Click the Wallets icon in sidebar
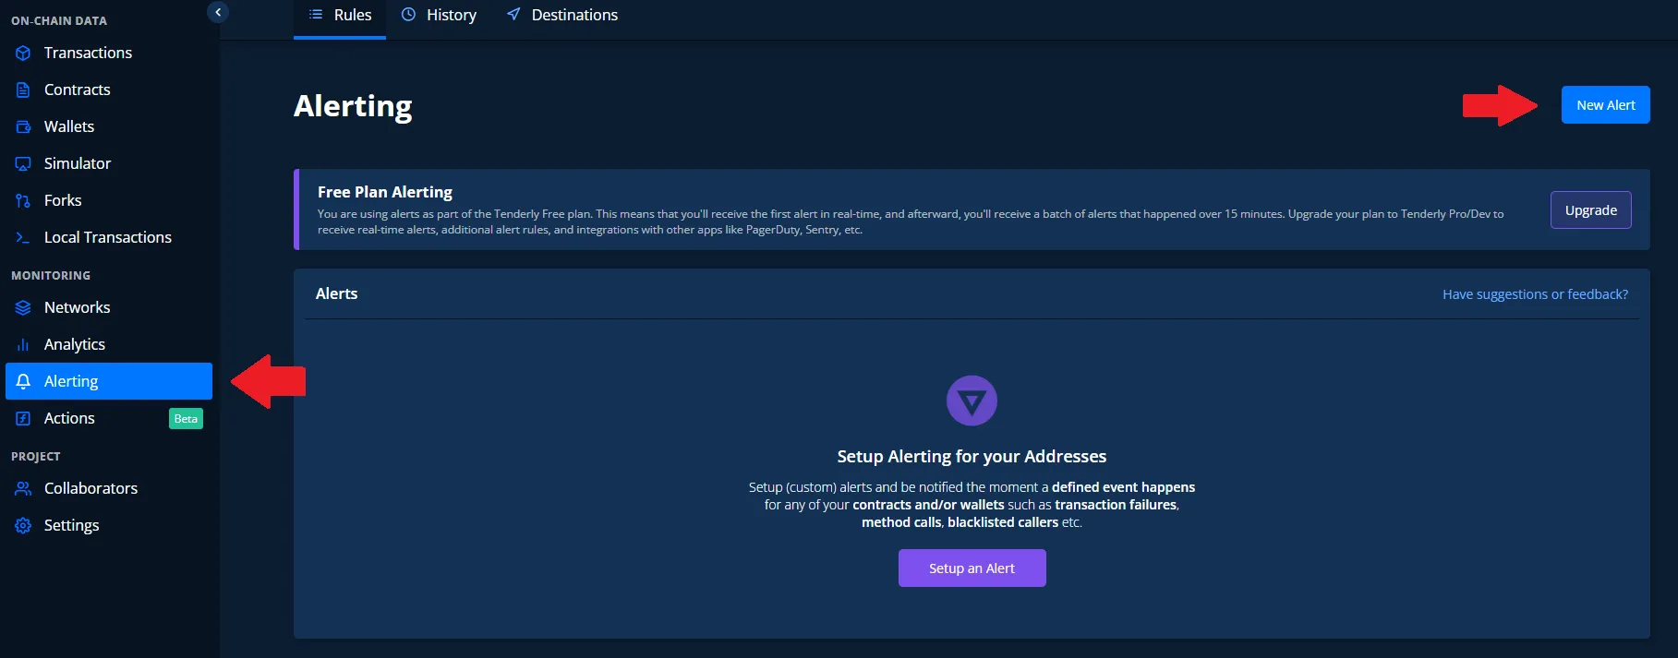The height and width of the screenshot is (658, 1678). click(x=23, y=126)
